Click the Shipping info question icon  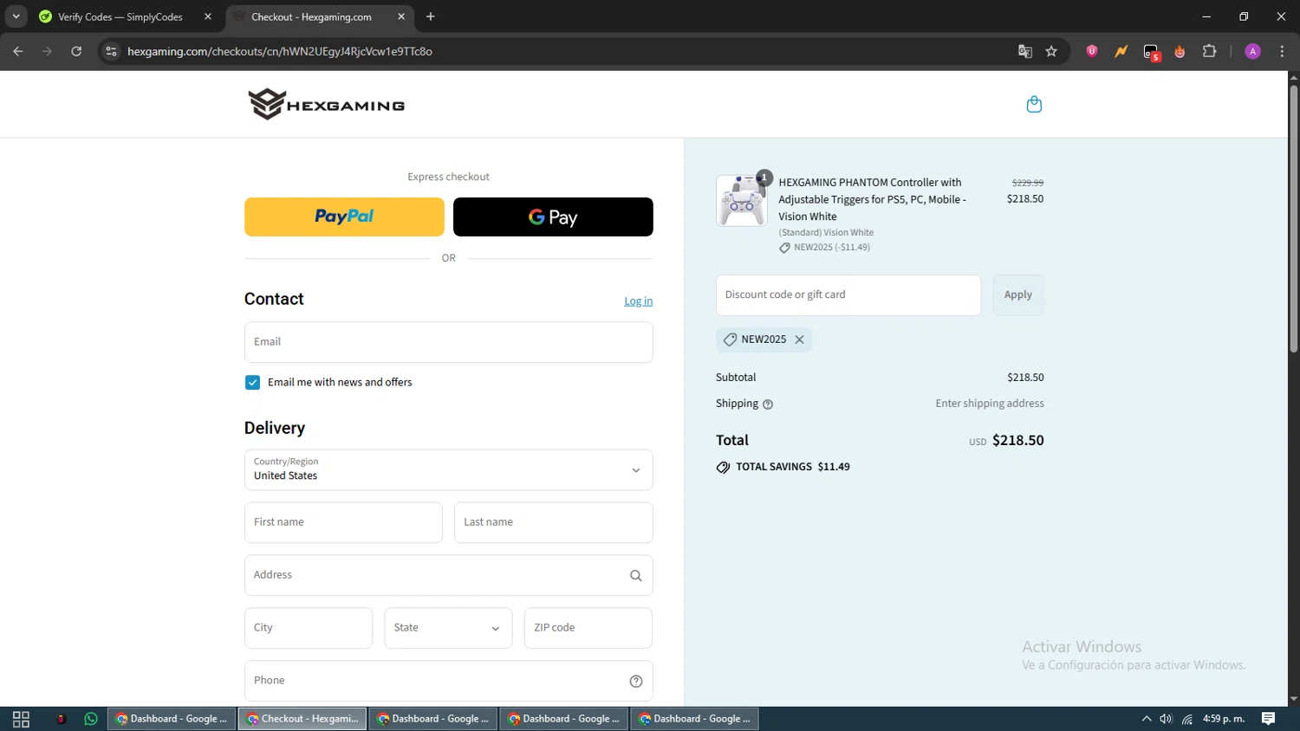pyautogui.click(x=768, y=404)
